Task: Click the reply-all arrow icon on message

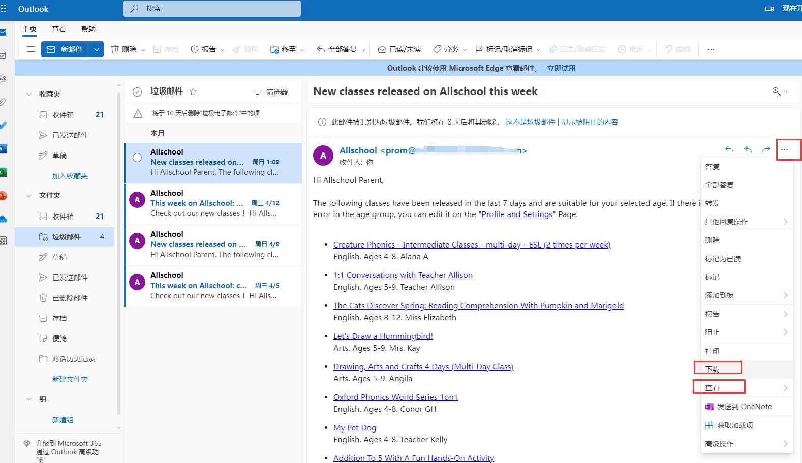Action: click(748, 149)
